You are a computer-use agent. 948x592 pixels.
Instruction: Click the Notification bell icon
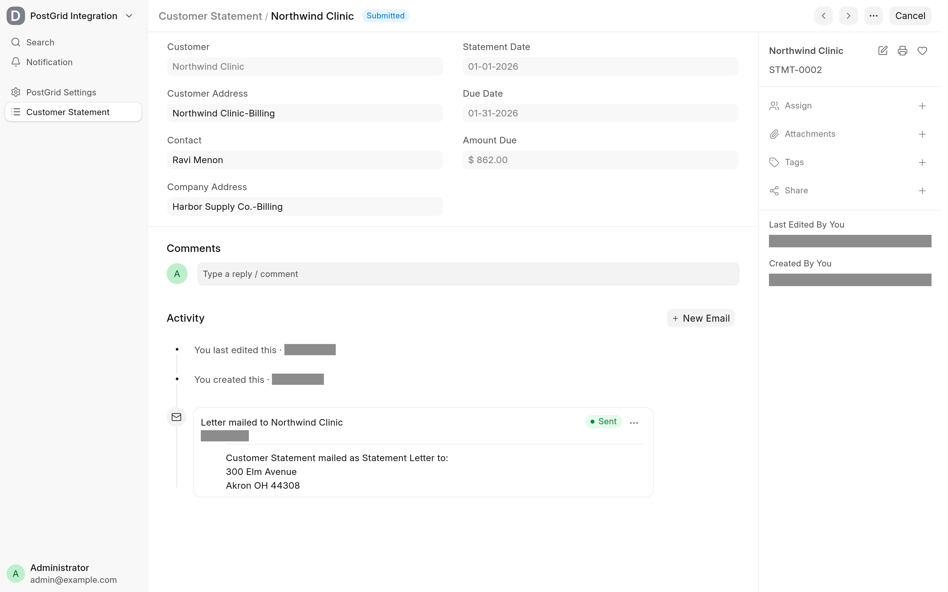pyautogui.click(x=16, y=62)
